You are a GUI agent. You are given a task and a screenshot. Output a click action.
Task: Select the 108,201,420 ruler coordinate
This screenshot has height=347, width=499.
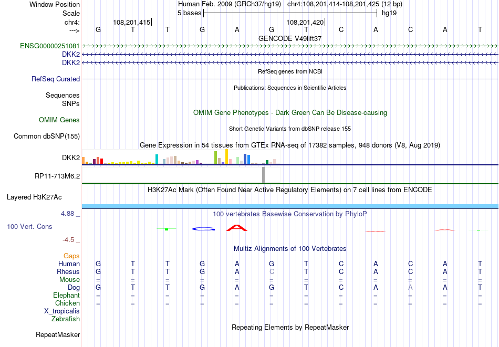[305, 22]
